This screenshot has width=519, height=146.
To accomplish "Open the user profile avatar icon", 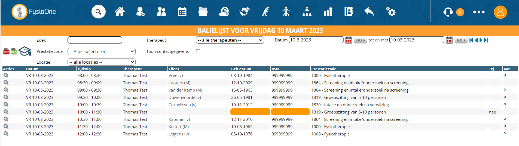I will pyautogui.click(x=500, y=12).
